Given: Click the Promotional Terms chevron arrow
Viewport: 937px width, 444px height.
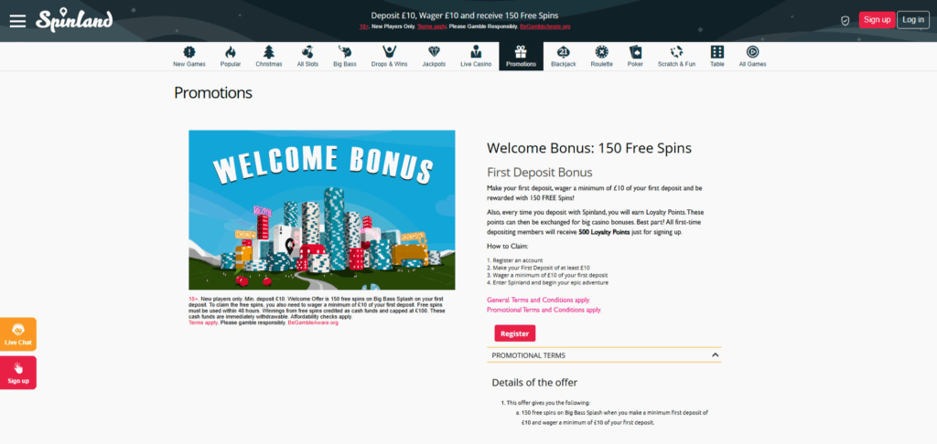Looking at the screenshot, I should coord(716,355).
